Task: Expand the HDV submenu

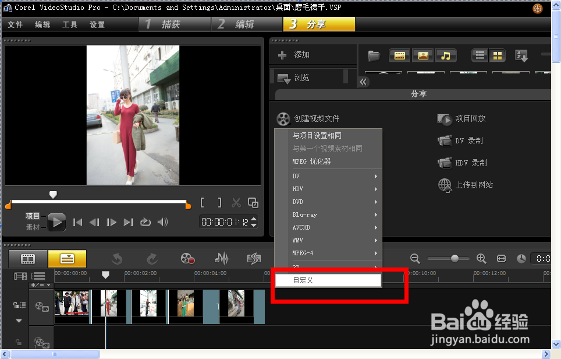Action: [328, 189]
